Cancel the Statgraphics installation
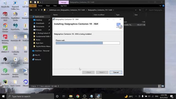This screenshot has height=99, width=176. point(116,72)
